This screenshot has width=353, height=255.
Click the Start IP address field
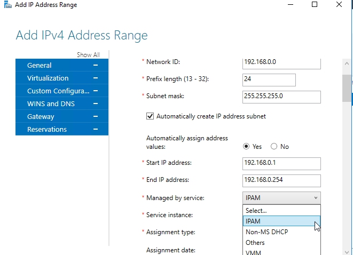pyautogui.click(x=281, y=163)
